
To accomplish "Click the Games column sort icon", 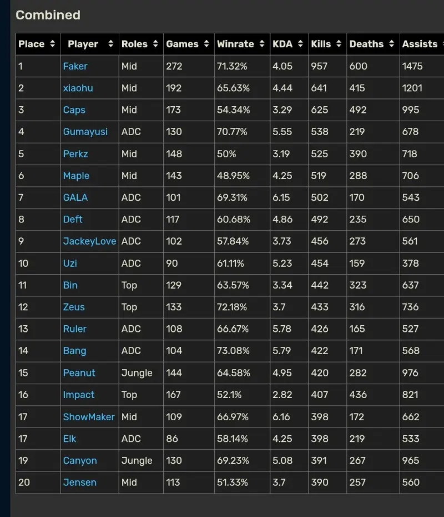I will point(206,44).
